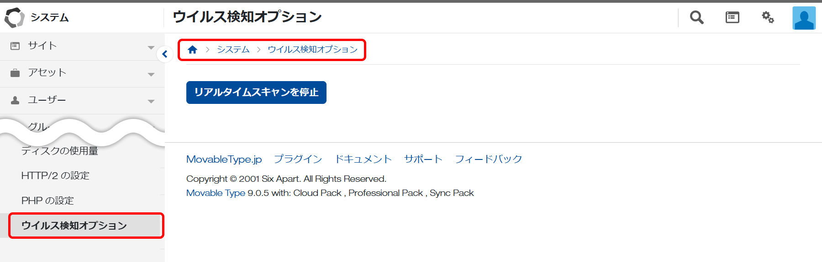Select ウイルス検知オプション in the sidebar
The height and width of the screenshot is (262, 822).
pyautogui.click(x=74, y=226)
